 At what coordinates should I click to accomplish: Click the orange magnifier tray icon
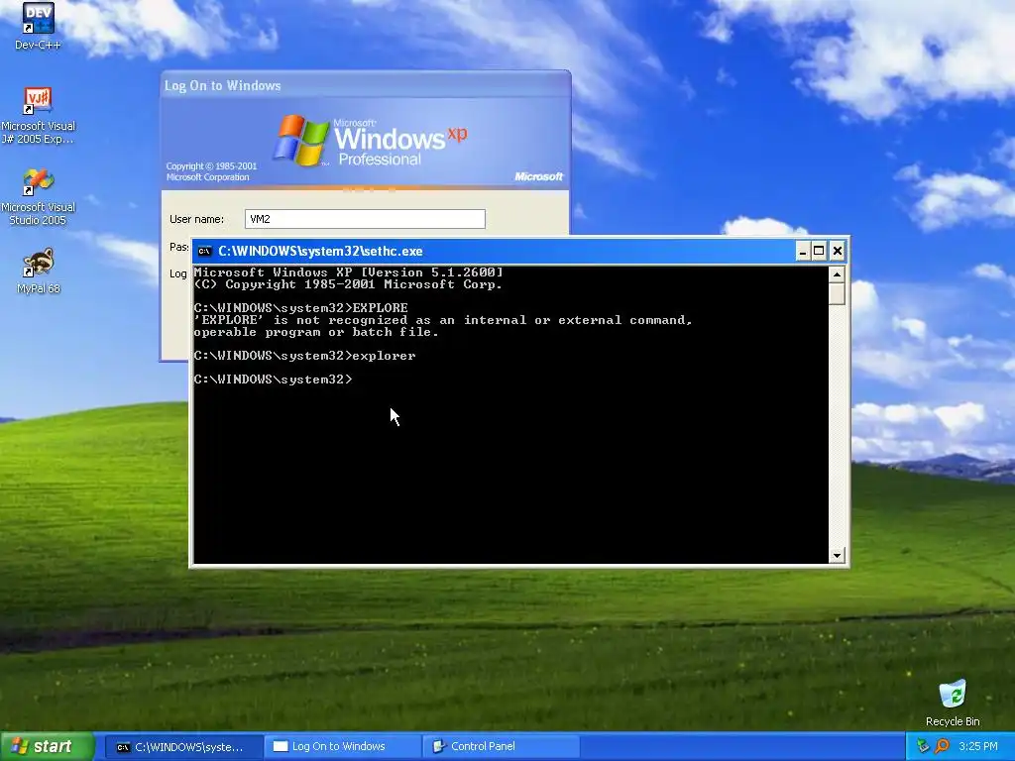[x=942, y=746]
